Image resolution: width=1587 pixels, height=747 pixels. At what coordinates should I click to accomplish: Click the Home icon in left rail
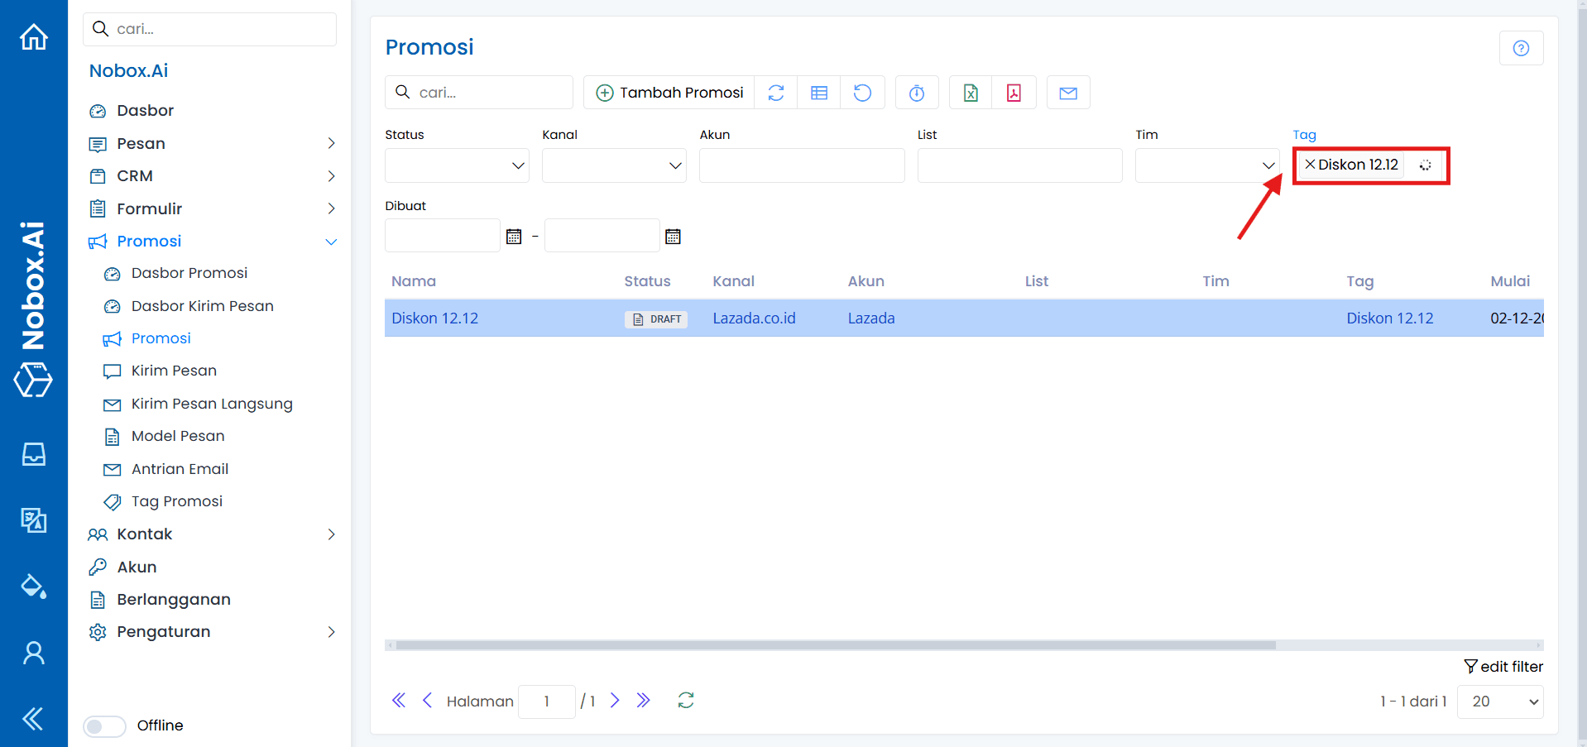34,37
